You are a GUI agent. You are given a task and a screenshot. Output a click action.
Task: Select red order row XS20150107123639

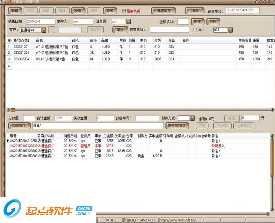pos(138,146)
